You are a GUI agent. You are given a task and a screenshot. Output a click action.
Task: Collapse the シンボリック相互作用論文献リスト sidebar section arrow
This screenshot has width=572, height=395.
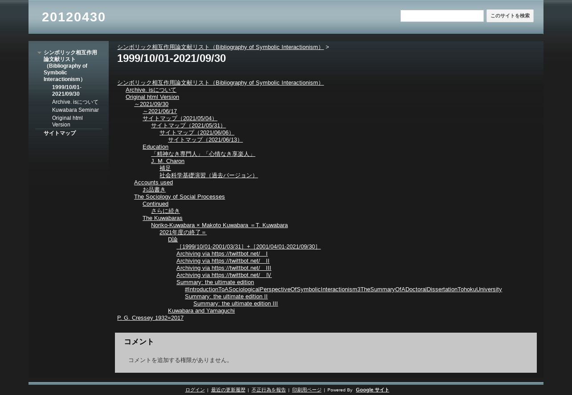39,53
